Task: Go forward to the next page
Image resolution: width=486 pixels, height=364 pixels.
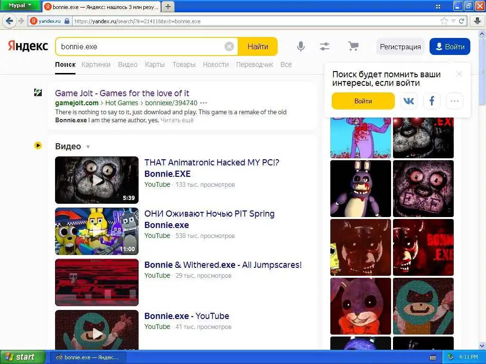Action: point(21,21)
